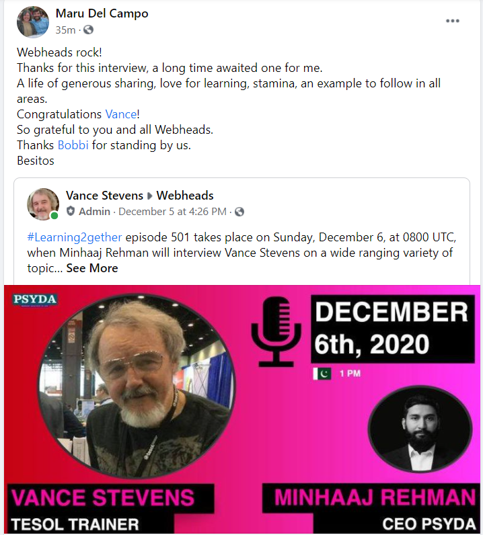Open the December 5 at 4:26 PM timestamp

[172, 212]
